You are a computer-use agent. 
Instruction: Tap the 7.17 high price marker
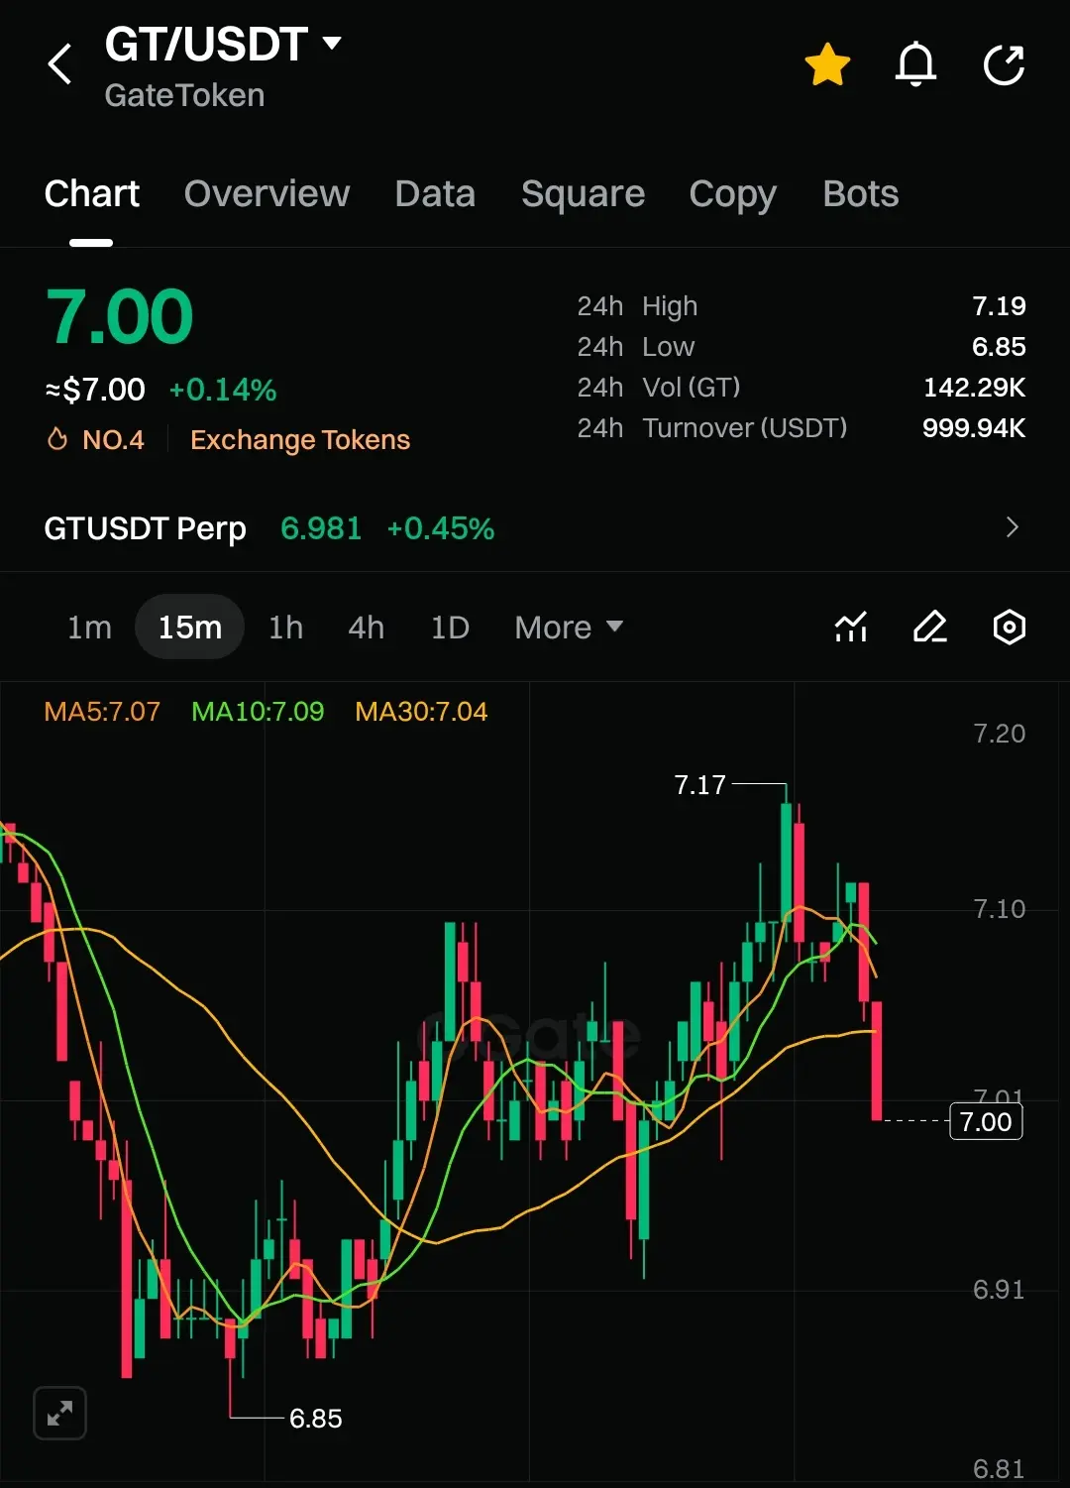point(700,785)
